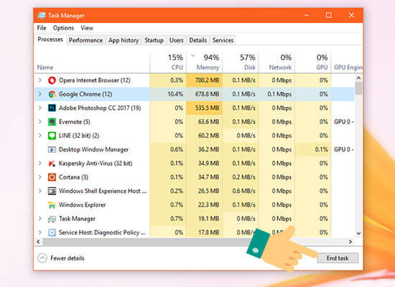The height and width of the screenshot is (287, 395).
Task: Expand the Google Chrome process group
Action: (x=39, y=94)
